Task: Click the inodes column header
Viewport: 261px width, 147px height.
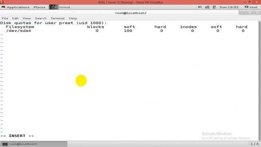Action: [x=188, y=27]
